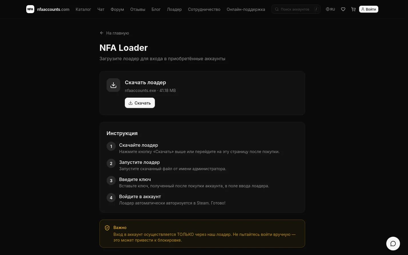The image size is (408, 255).
Task: Click step title Введите ключ
Action: [x=135, y=179]
